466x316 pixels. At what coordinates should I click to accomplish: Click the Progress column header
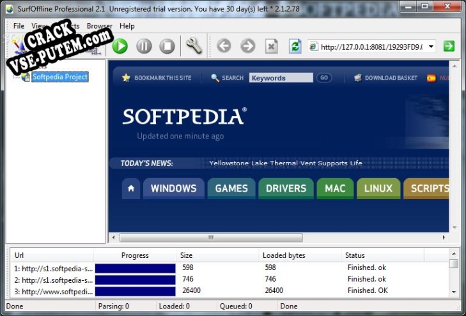pos(135,255)
